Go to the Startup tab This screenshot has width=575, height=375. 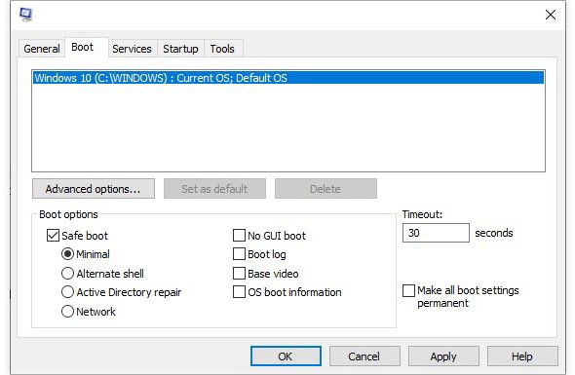pyautogui.click(x=180, y=49)
